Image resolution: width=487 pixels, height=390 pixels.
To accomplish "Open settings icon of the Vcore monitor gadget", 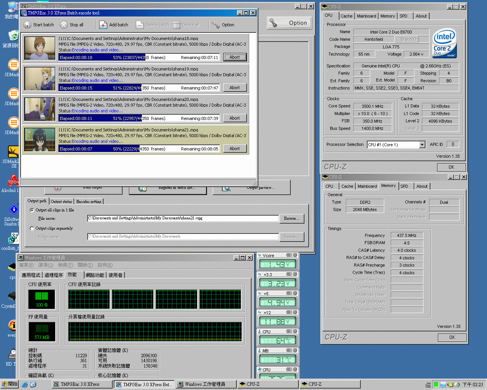I will tap(289, 255).
